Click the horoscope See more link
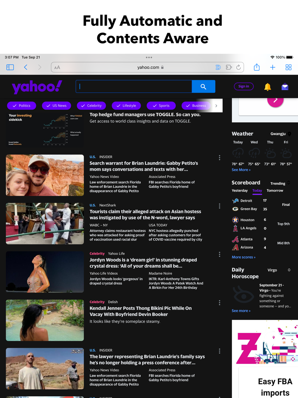Screen dimensions: 298x398 pos(241,311)
